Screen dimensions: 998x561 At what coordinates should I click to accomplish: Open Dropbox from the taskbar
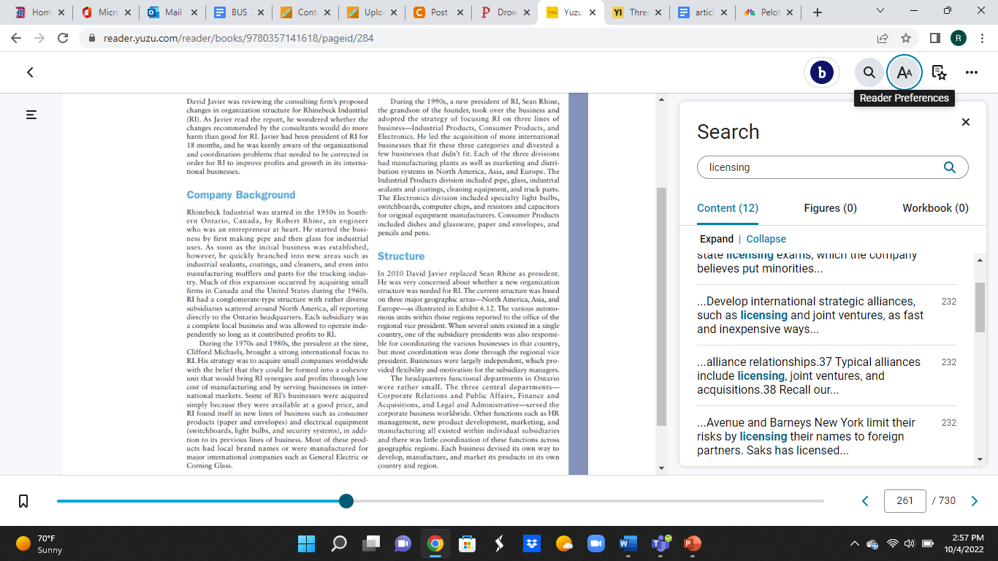(x=532, y=543)
